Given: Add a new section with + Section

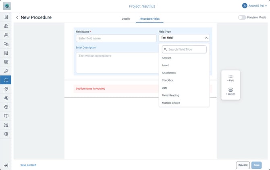Looking at the screenshot, I should click(x=231, y=91).
